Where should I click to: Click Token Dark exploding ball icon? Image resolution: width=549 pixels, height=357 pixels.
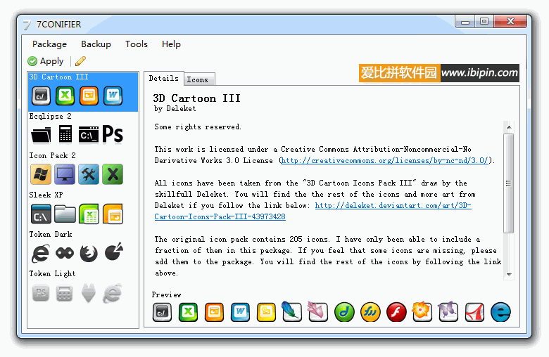click(114, 252)
